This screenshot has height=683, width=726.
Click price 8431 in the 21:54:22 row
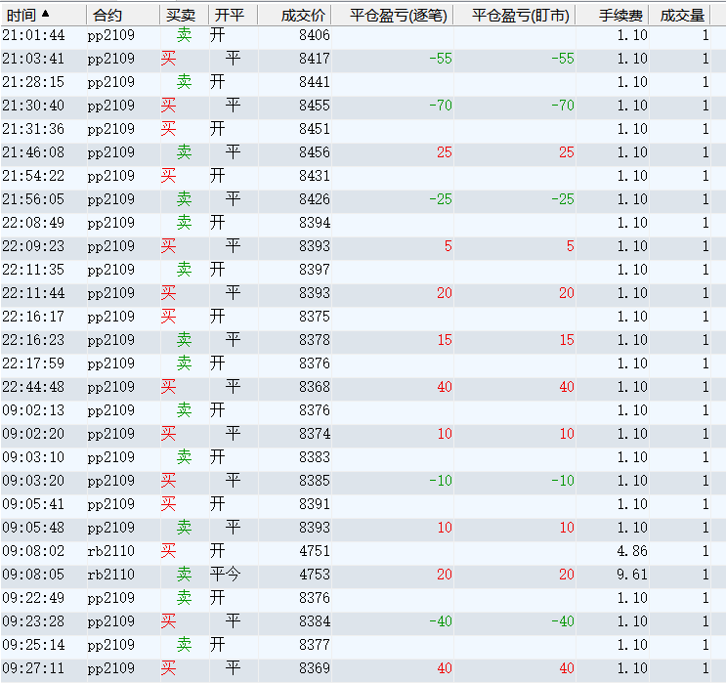[315, 176]
